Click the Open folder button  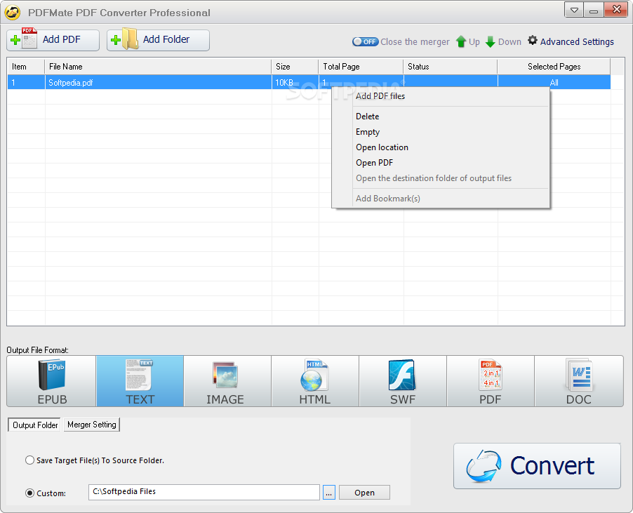(364, 493)
